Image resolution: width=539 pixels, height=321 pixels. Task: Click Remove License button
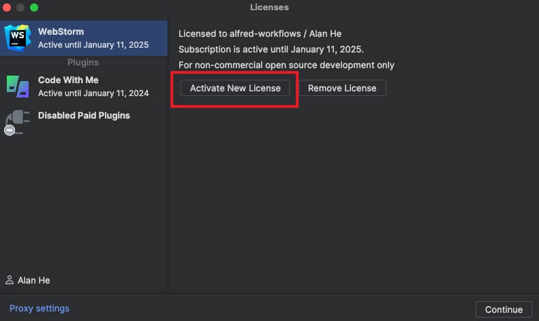pos(342,88)
